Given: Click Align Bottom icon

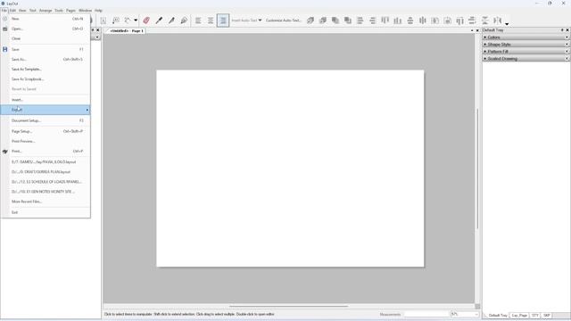Looking at the screenshot, I should [x=398, y=21].
